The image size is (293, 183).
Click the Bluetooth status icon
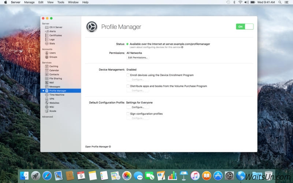coord(234,2)
